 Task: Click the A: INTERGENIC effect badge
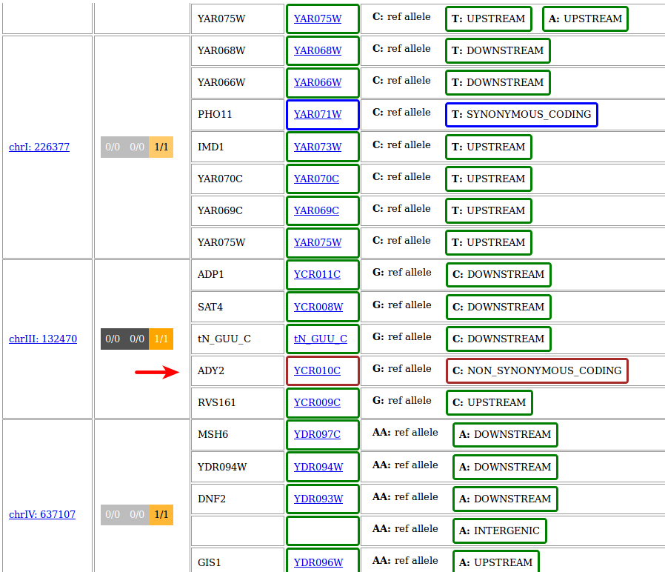(x=500, y=531)
